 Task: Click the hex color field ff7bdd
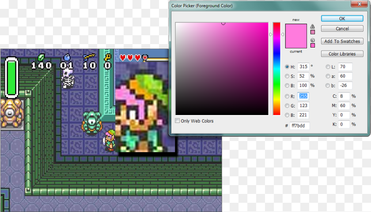[x=299, y=126]
